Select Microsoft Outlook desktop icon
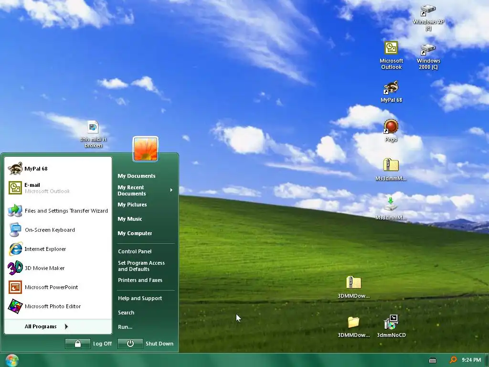This screenshot has height=367, width=489. [x=391, y=55]
